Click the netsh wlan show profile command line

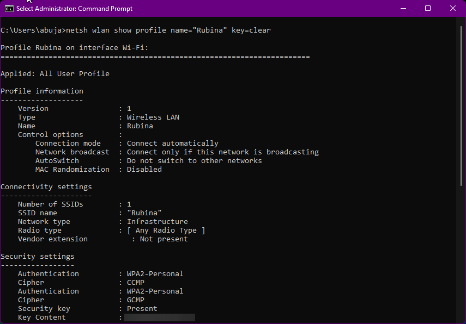pyautogui.click(x=136, y=30)
